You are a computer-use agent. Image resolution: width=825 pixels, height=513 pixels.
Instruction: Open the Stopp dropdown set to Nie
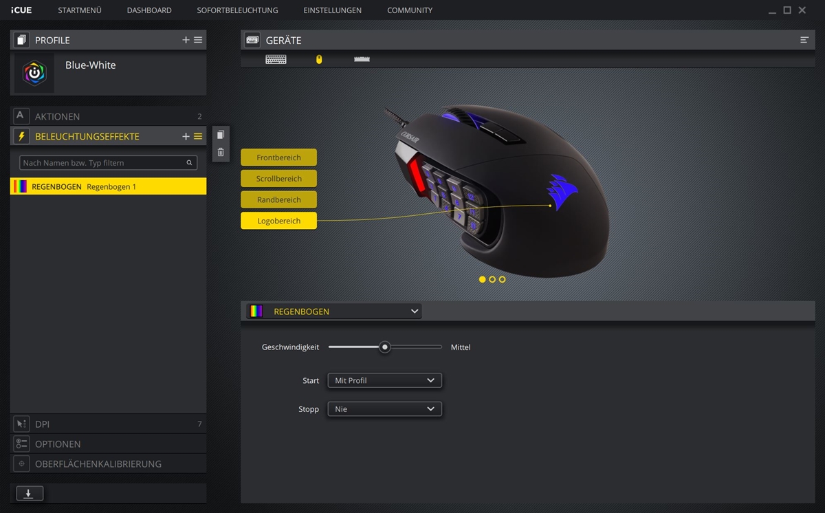(x=384, y=409)
